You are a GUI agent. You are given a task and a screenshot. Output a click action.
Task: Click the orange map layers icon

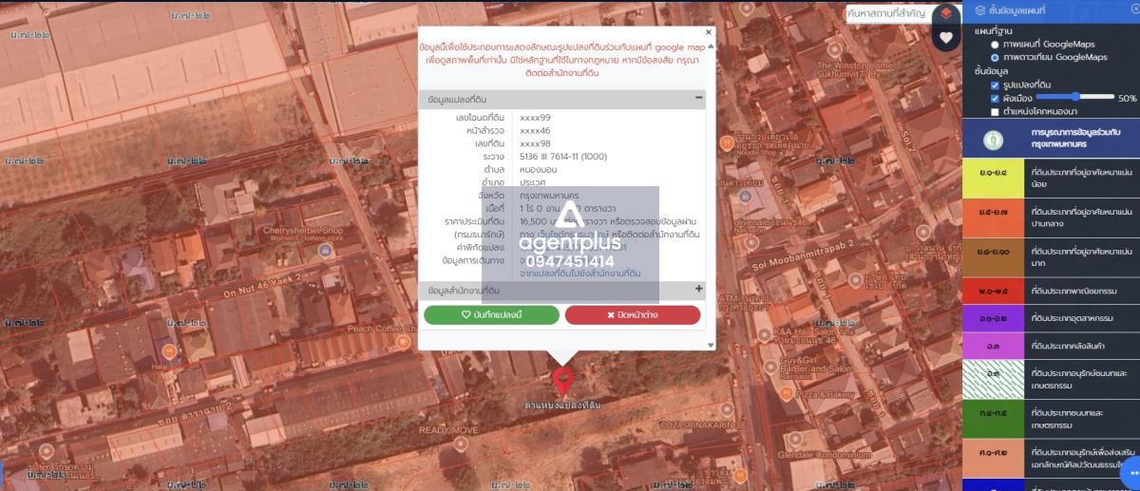pos(946,13)
